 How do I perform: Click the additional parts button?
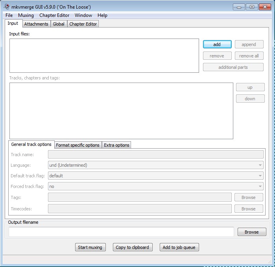coord(233,67)
